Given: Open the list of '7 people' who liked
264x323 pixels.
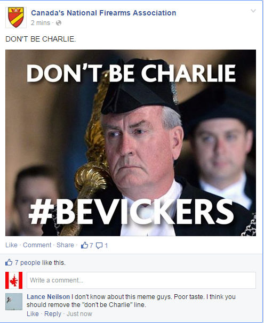Looking at the screenshot, I should [28, 263].
